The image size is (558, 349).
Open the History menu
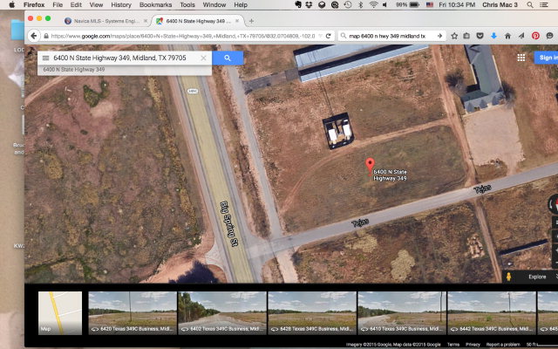click(121, 5)
